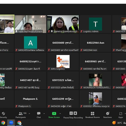
Task: Select the 64009232 participant tile name
Action: pyautogui.click(x=31, y=61)
